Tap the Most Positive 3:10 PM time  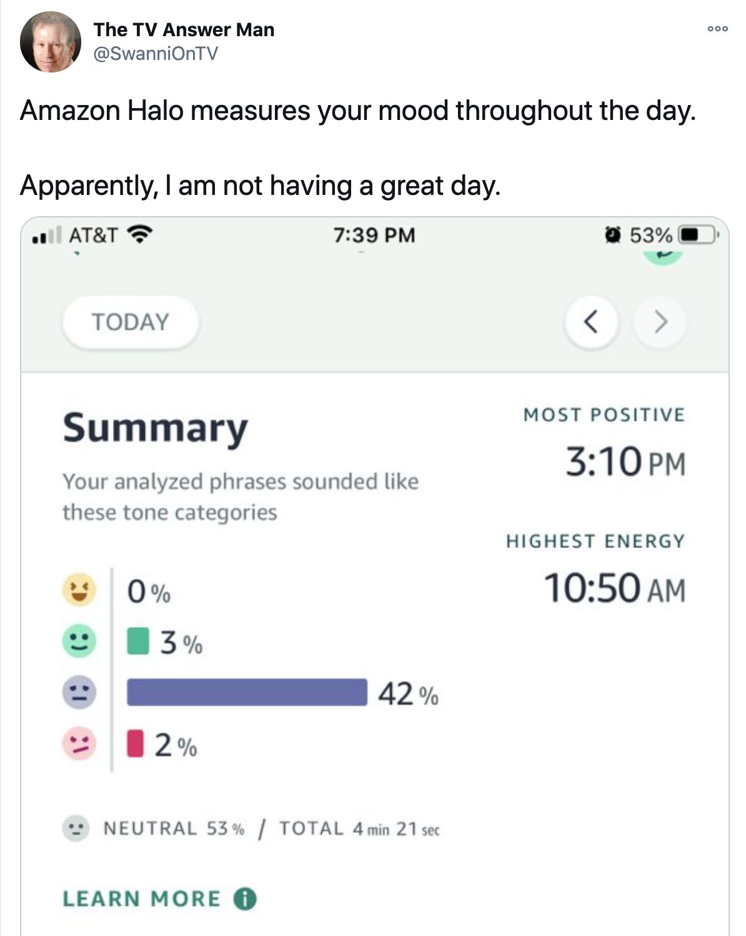[x=625, y=462]
